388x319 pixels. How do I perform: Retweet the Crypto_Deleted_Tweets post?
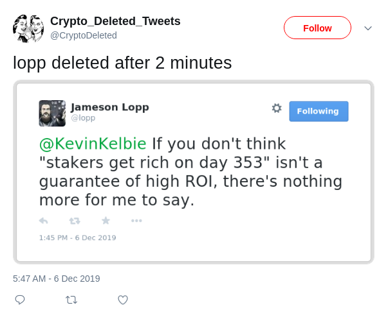click(x=71, y=300)
